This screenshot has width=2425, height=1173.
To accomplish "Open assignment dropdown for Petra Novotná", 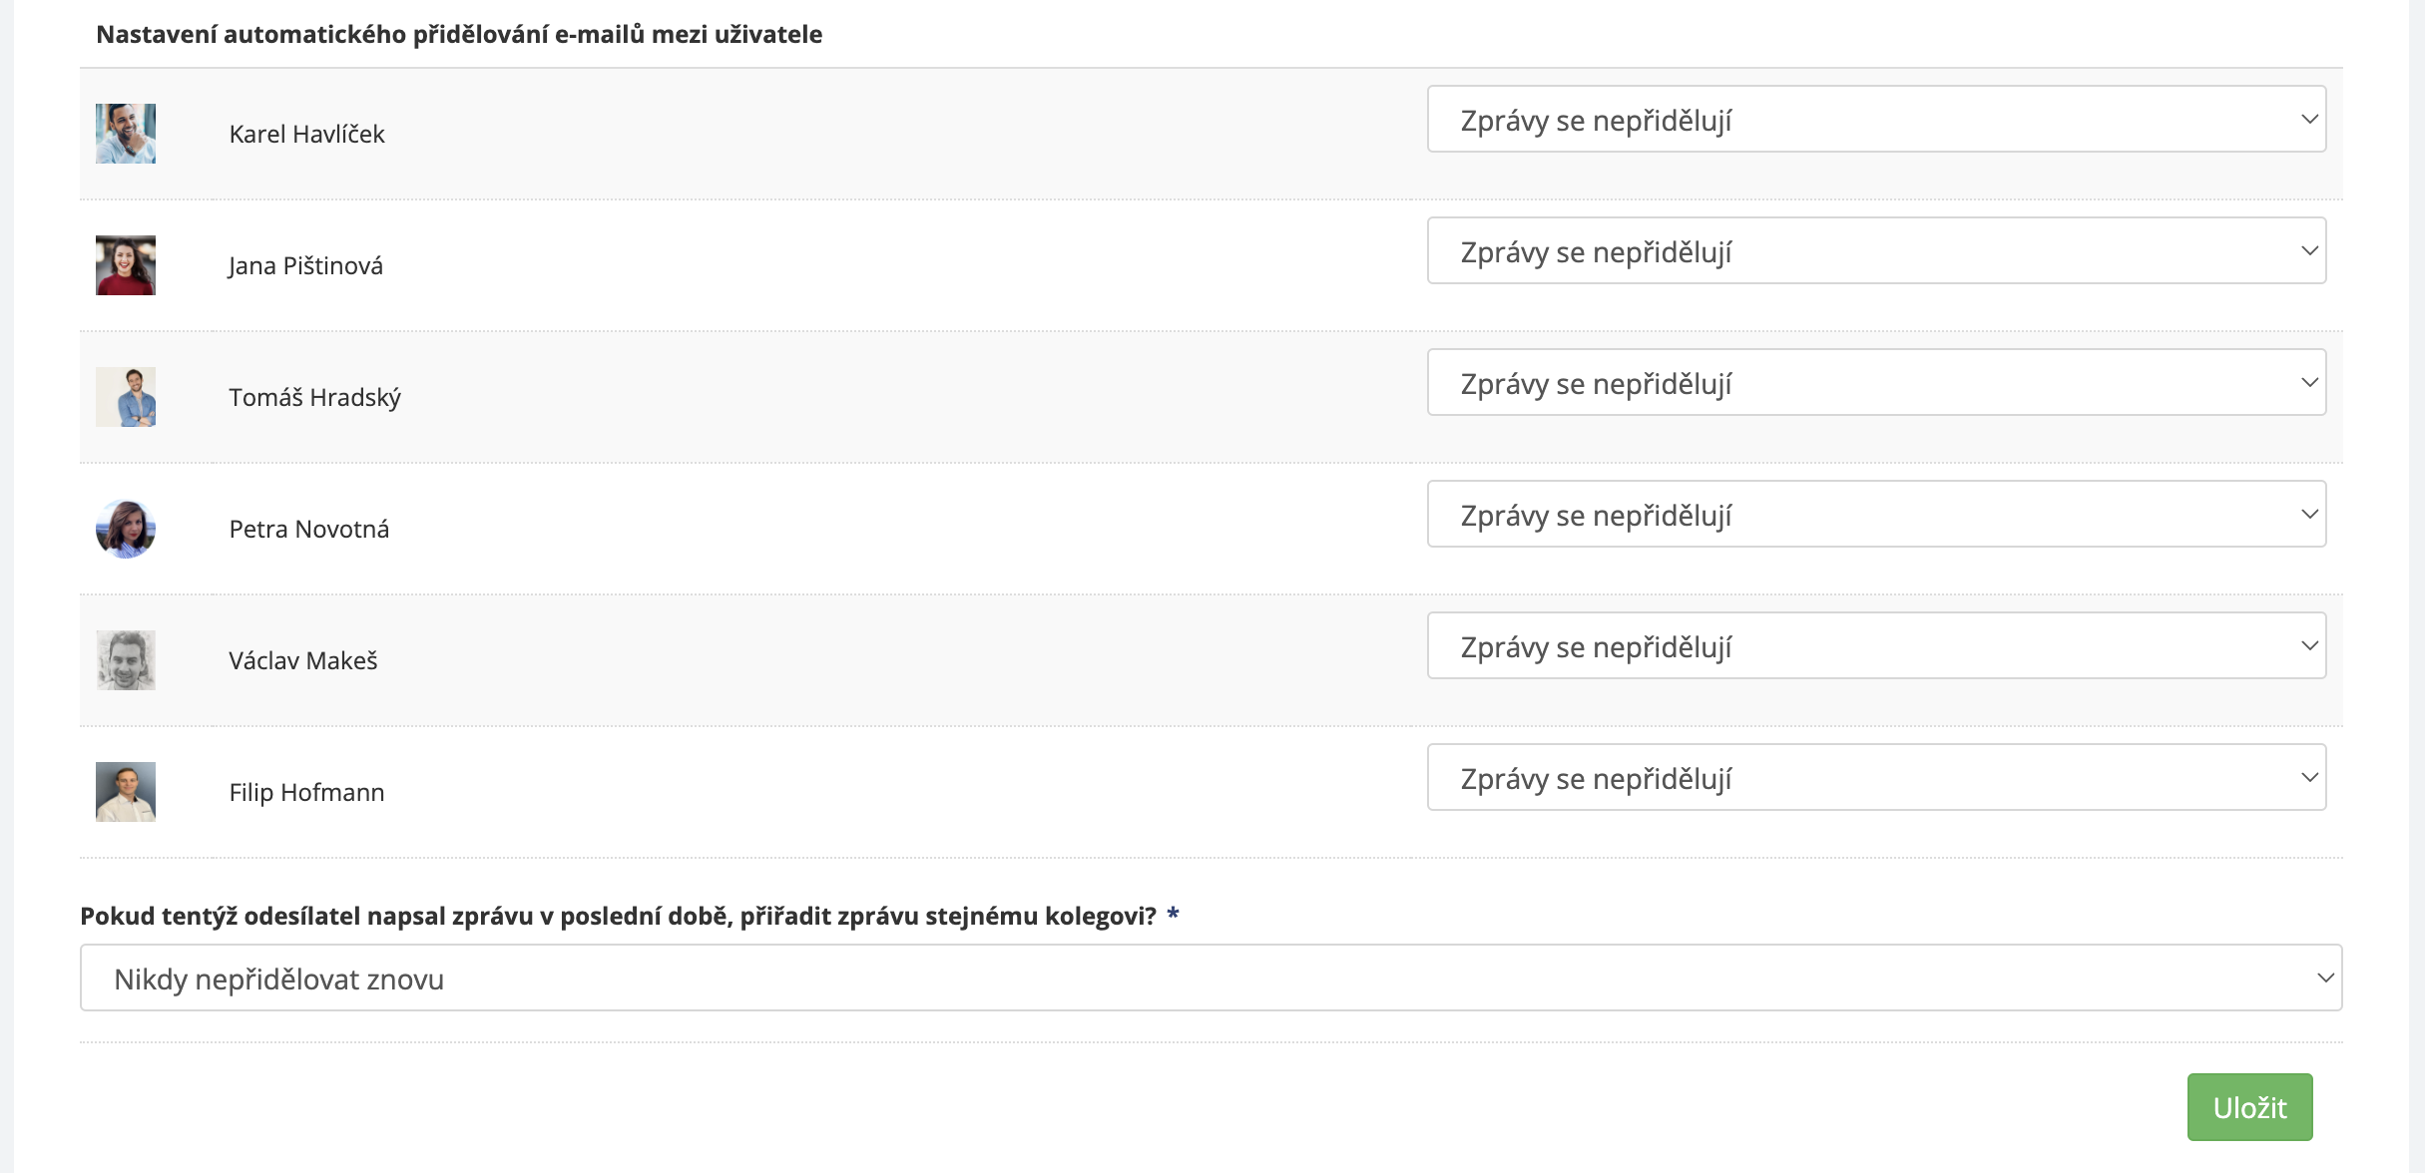I will pyautogui.click(x=1876, y=515).
